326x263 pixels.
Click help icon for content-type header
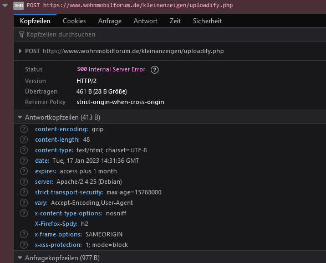(24, 150)
